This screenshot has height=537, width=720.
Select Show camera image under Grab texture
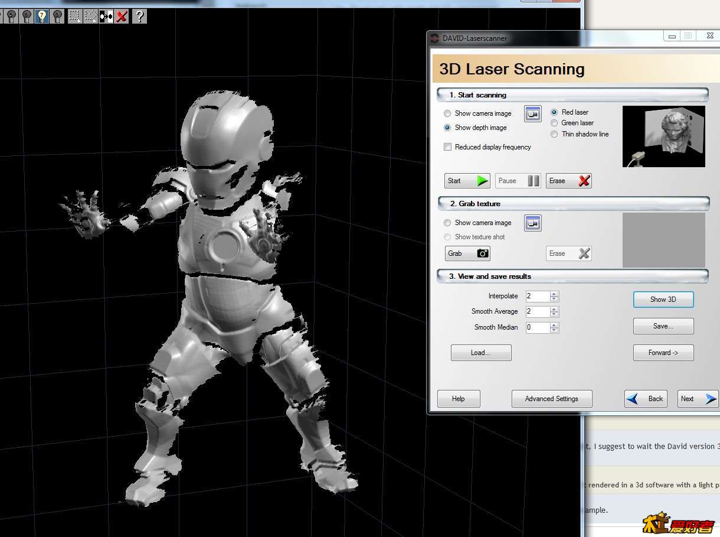(x=447, y=223)
